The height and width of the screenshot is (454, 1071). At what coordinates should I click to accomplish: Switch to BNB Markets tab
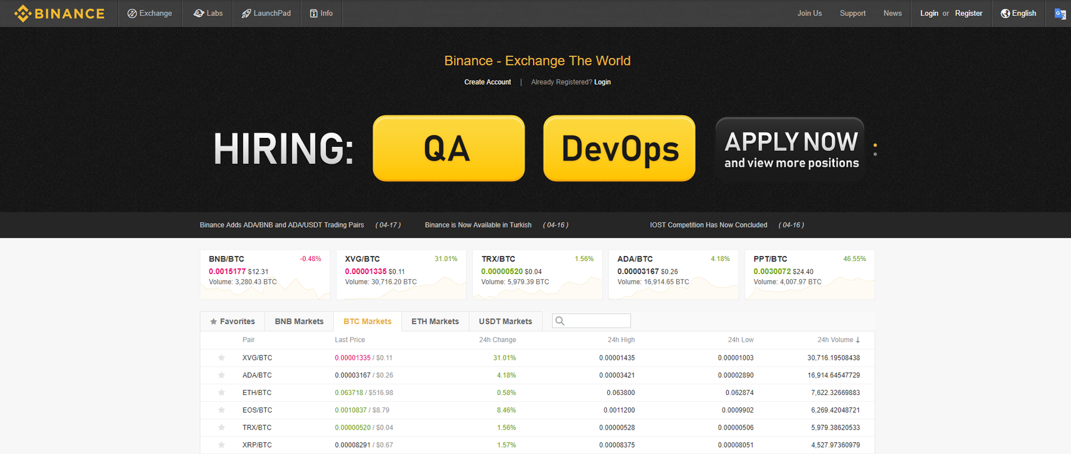299,321
